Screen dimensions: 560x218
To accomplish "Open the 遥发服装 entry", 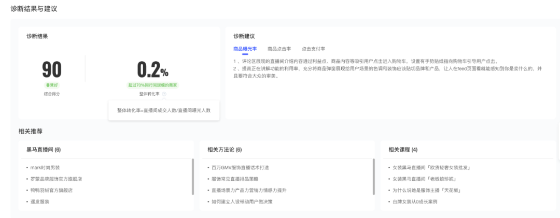I will [x=39, y=201].
